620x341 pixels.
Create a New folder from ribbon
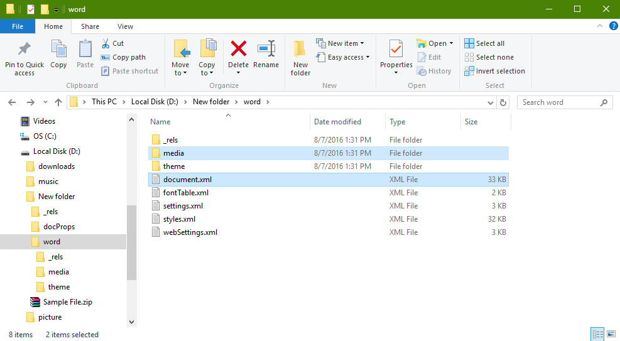(x=300, y=58)
